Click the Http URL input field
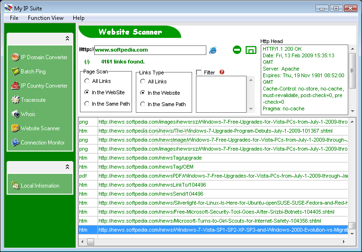Screen dimensions: 362x252 150,50
